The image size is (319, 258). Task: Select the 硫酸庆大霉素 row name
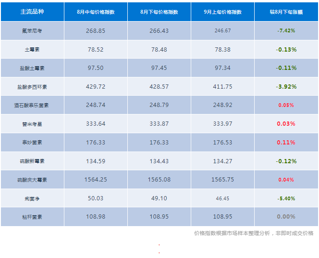click(32, 180)
